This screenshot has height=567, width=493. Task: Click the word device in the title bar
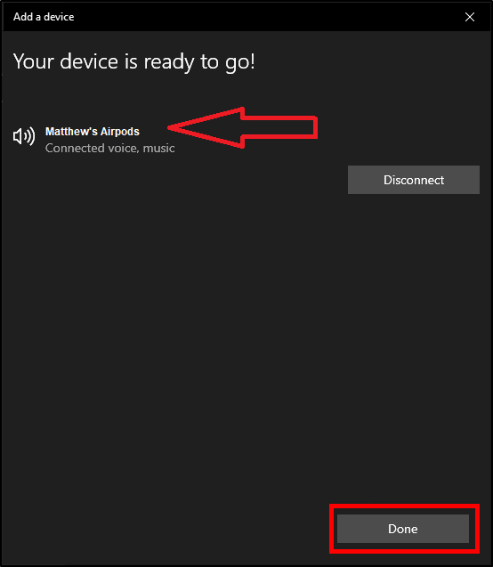tap(59, 17)
